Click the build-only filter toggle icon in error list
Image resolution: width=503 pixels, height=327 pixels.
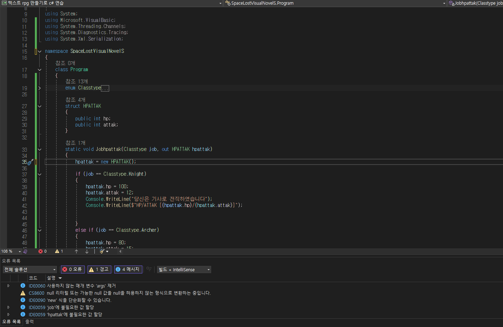point(149,269)
